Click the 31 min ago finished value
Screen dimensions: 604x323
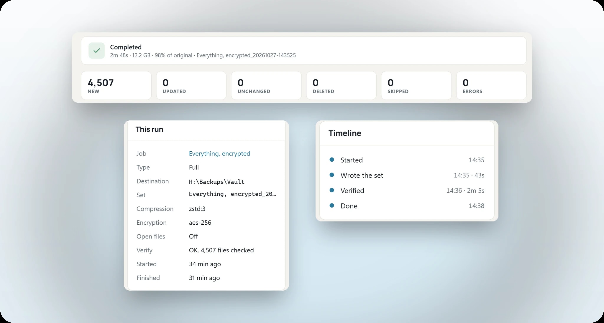204,278
